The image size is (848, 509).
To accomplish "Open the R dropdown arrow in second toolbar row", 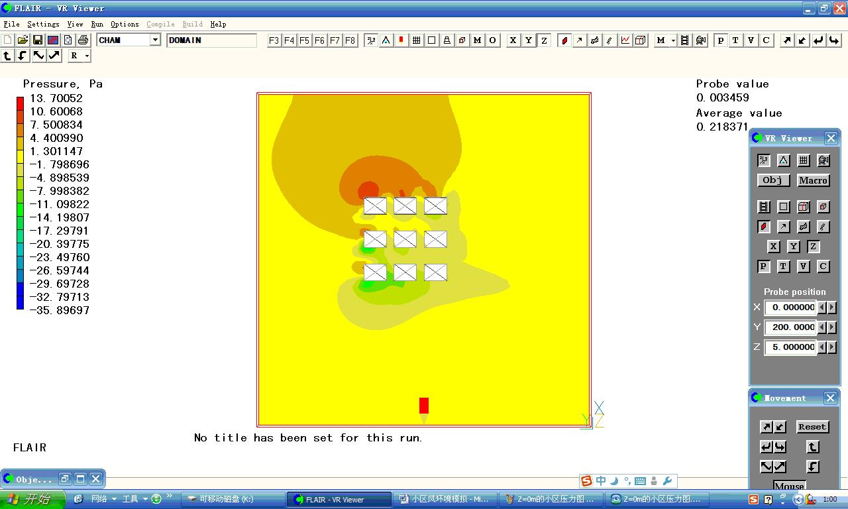I will tap(87, 56).
